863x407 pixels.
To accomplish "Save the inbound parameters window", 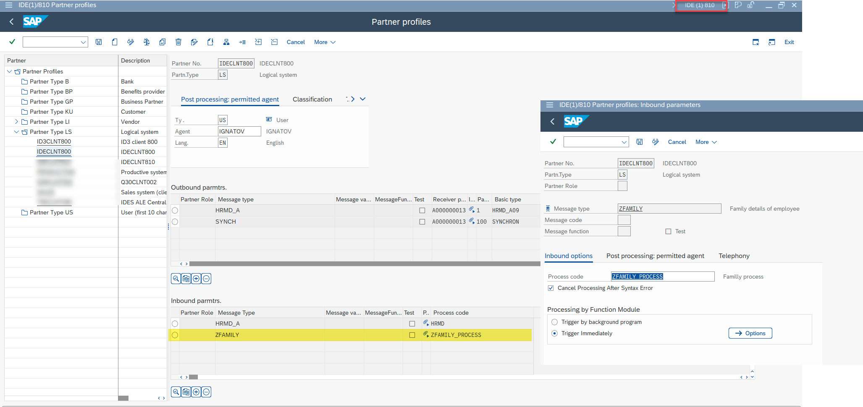I will [x=639, y=142].
